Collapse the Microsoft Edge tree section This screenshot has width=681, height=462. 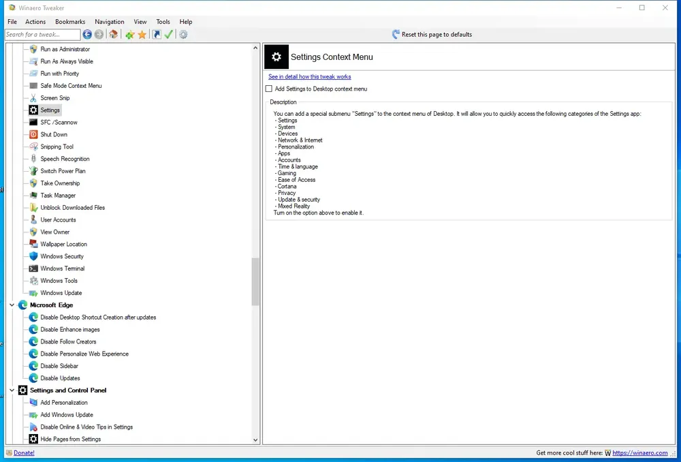click(12, 305)
